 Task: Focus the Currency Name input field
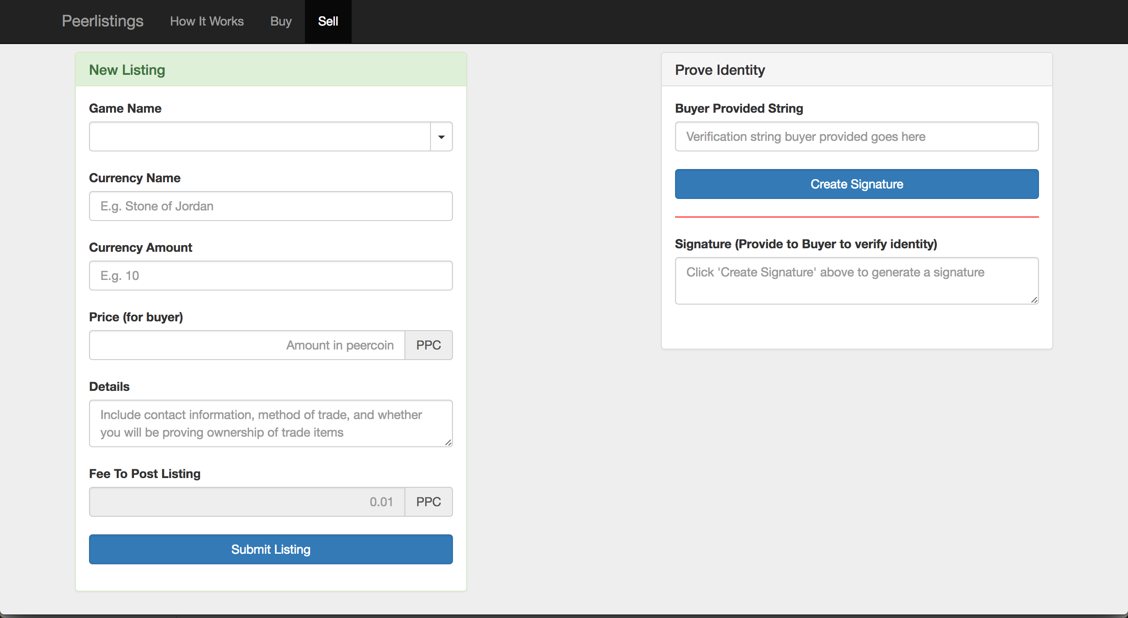click(271, 206)
